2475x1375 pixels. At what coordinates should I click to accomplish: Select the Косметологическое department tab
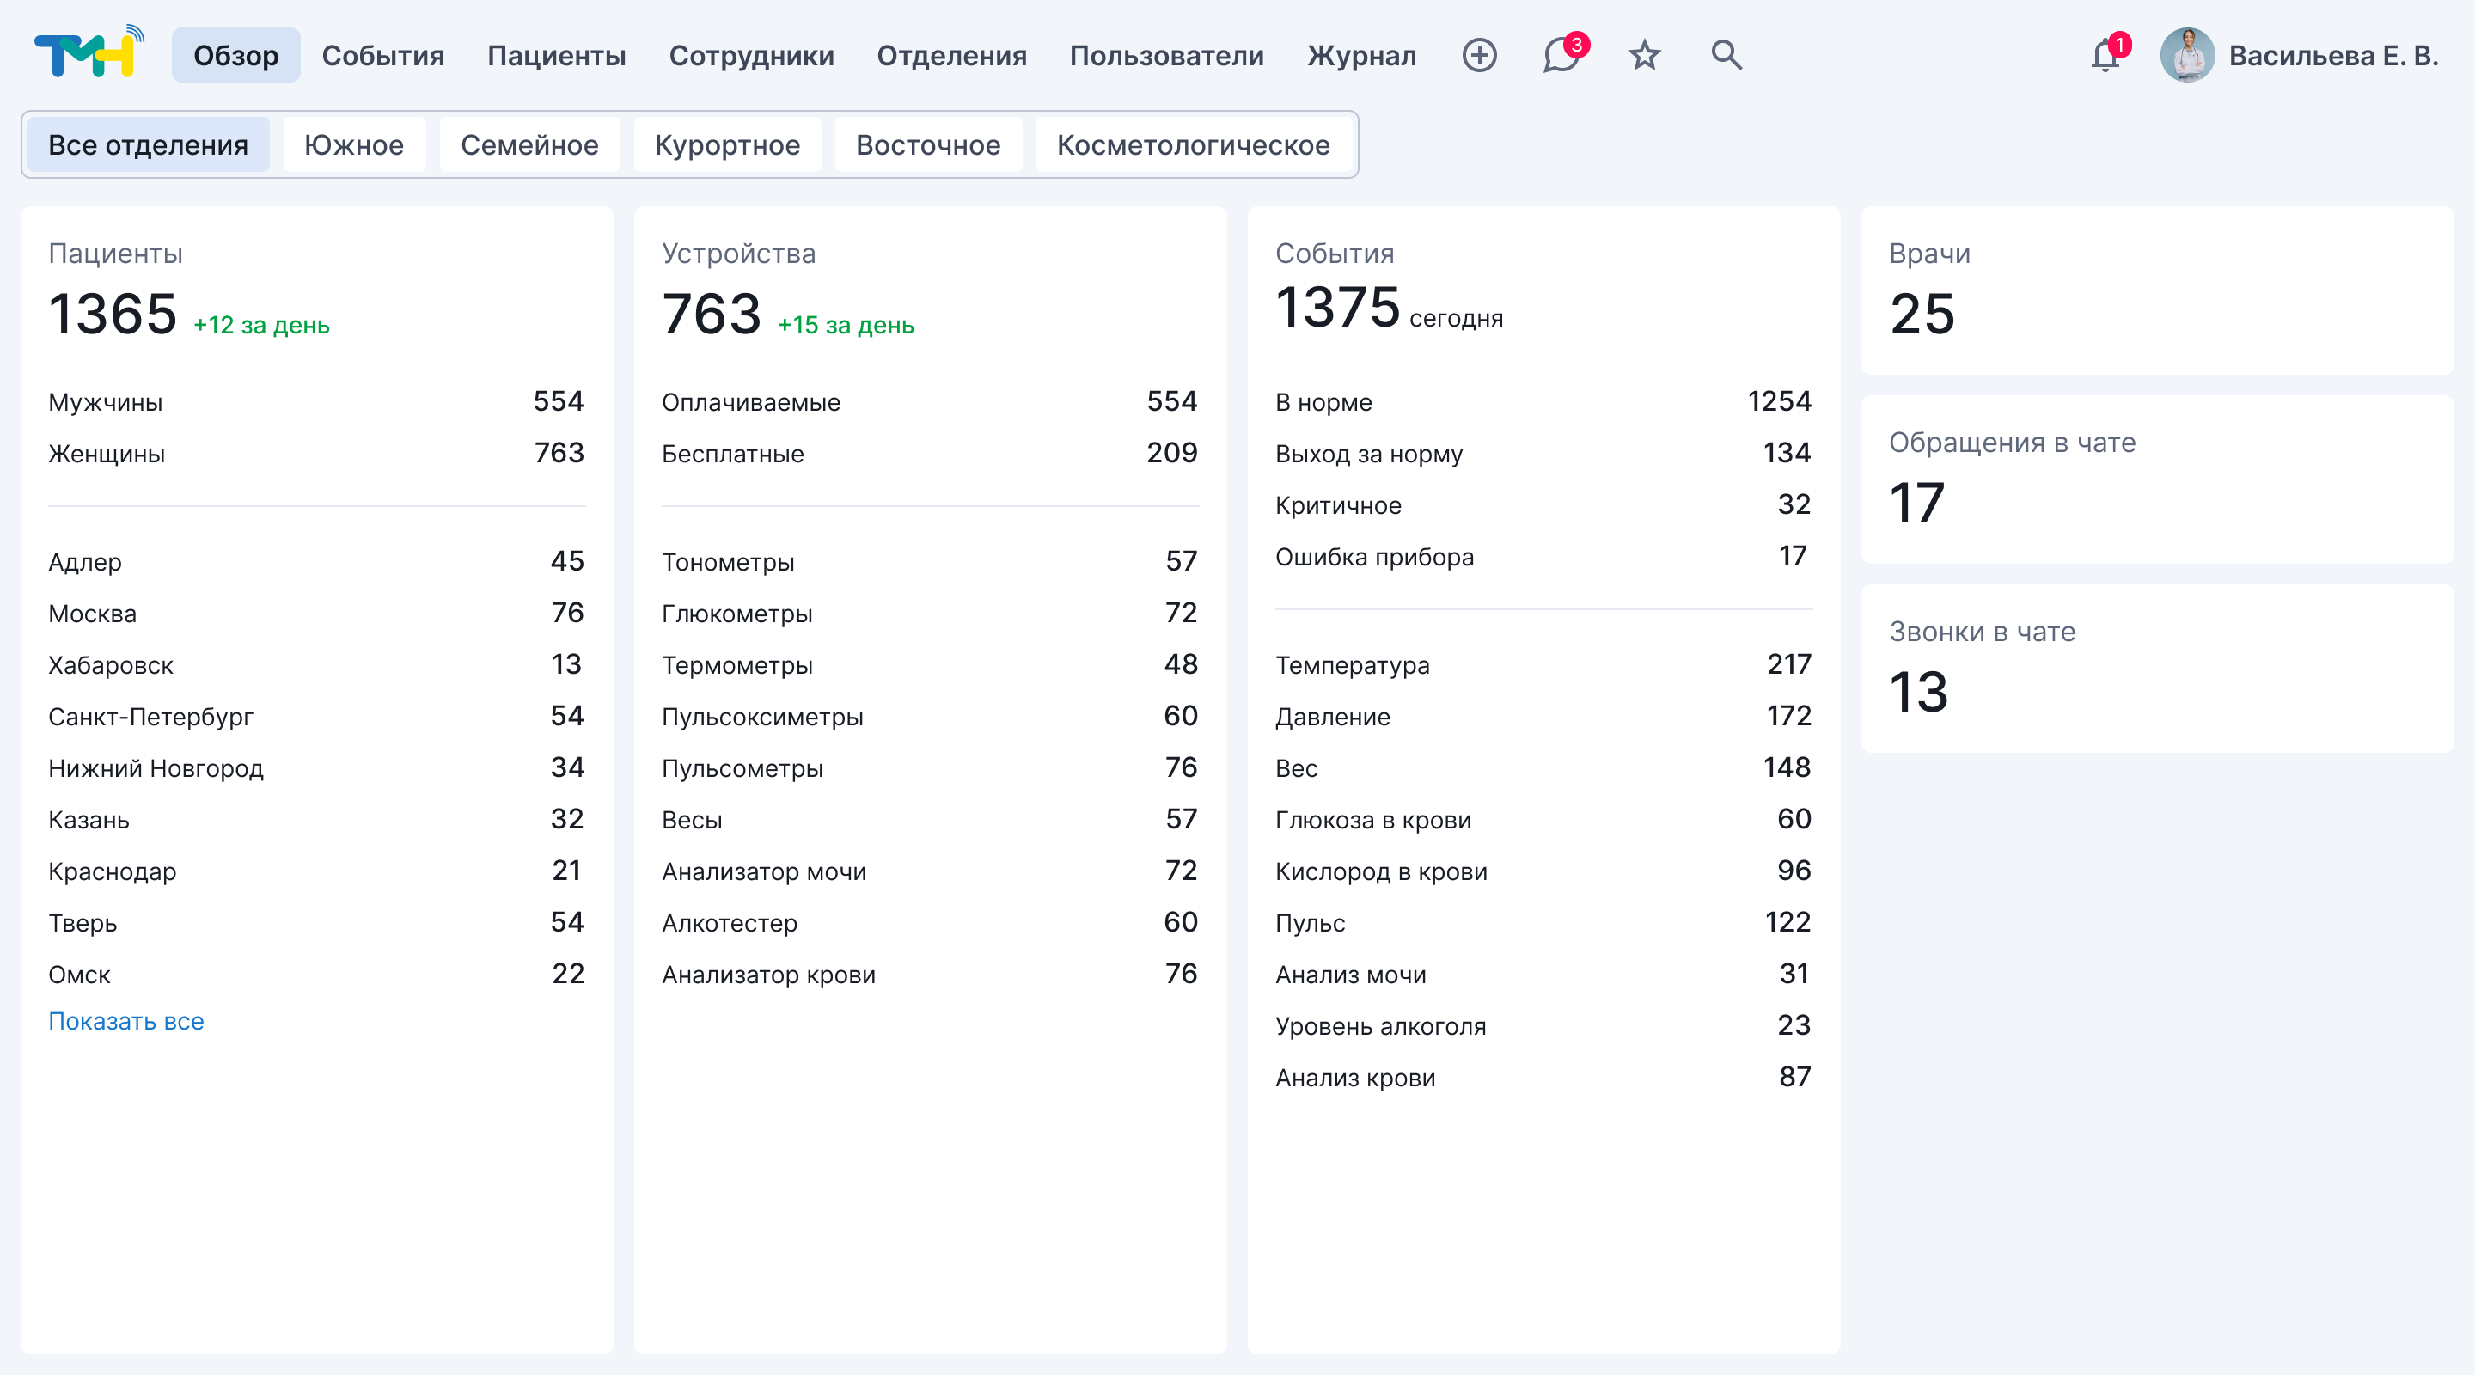[1194, 145]
